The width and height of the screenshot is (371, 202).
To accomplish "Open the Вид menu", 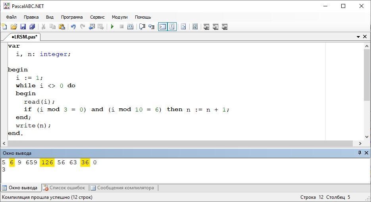I will (50, 17).
